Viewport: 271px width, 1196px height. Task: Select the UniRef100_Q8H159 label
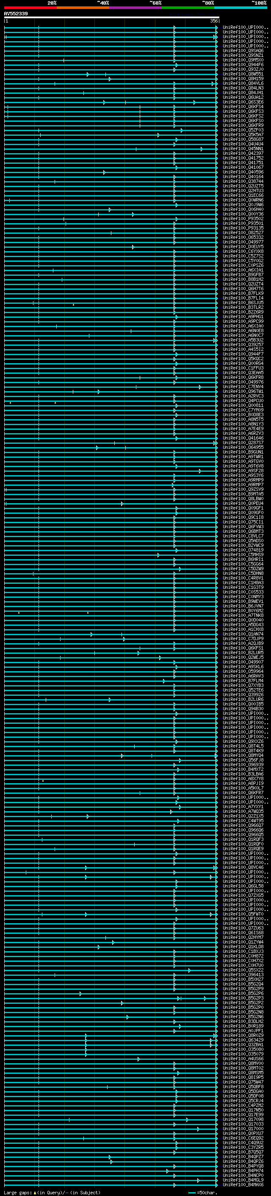pyautogui.click(x=243, y=78)
